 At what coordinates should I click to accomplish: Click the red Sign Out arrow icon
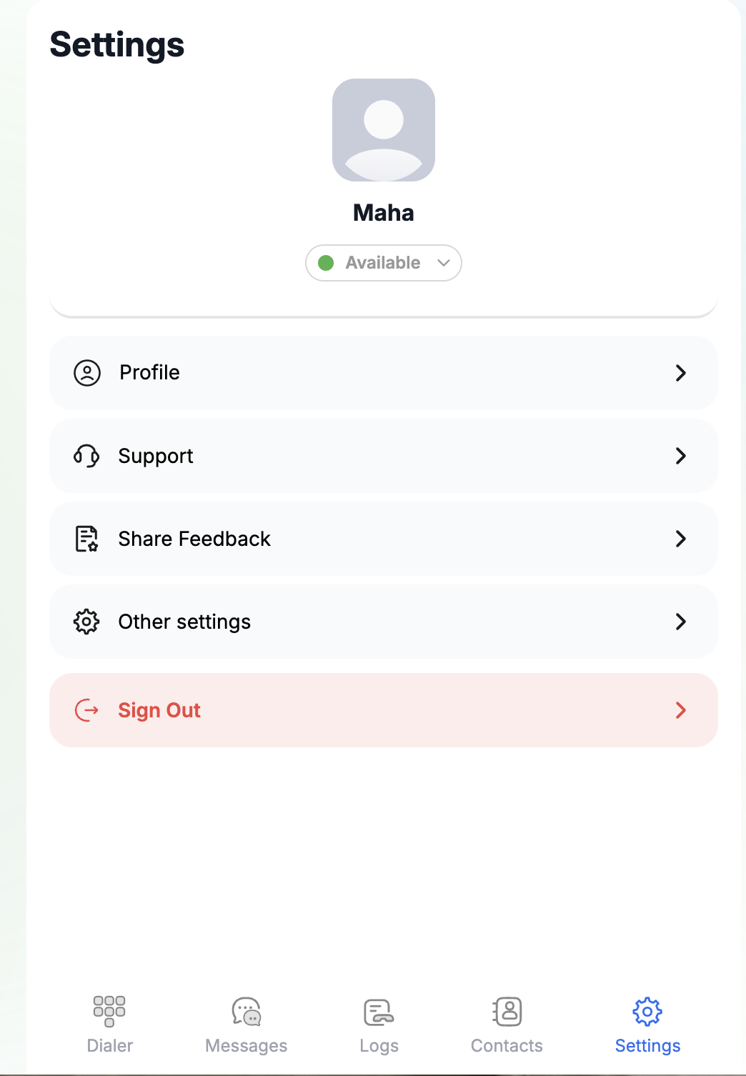click(87, 710)
